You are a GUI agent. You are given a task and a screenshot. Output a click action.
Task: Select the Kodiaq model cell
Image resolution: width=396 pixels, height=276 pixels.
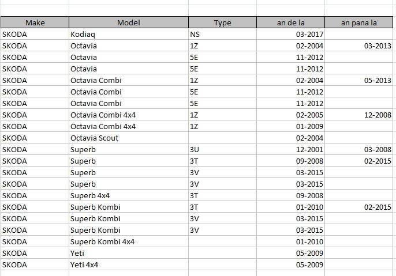pos(128,34)
